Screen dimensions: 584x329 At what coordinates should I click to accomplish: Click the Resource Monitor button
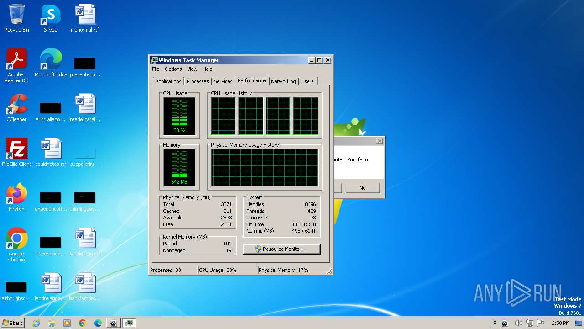[x=282, y=249]
